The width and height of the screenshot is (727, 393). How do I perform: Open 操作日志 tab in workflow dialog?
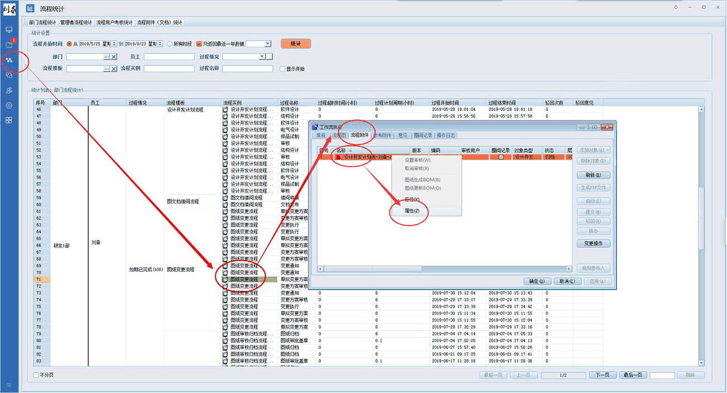[446, 136]
